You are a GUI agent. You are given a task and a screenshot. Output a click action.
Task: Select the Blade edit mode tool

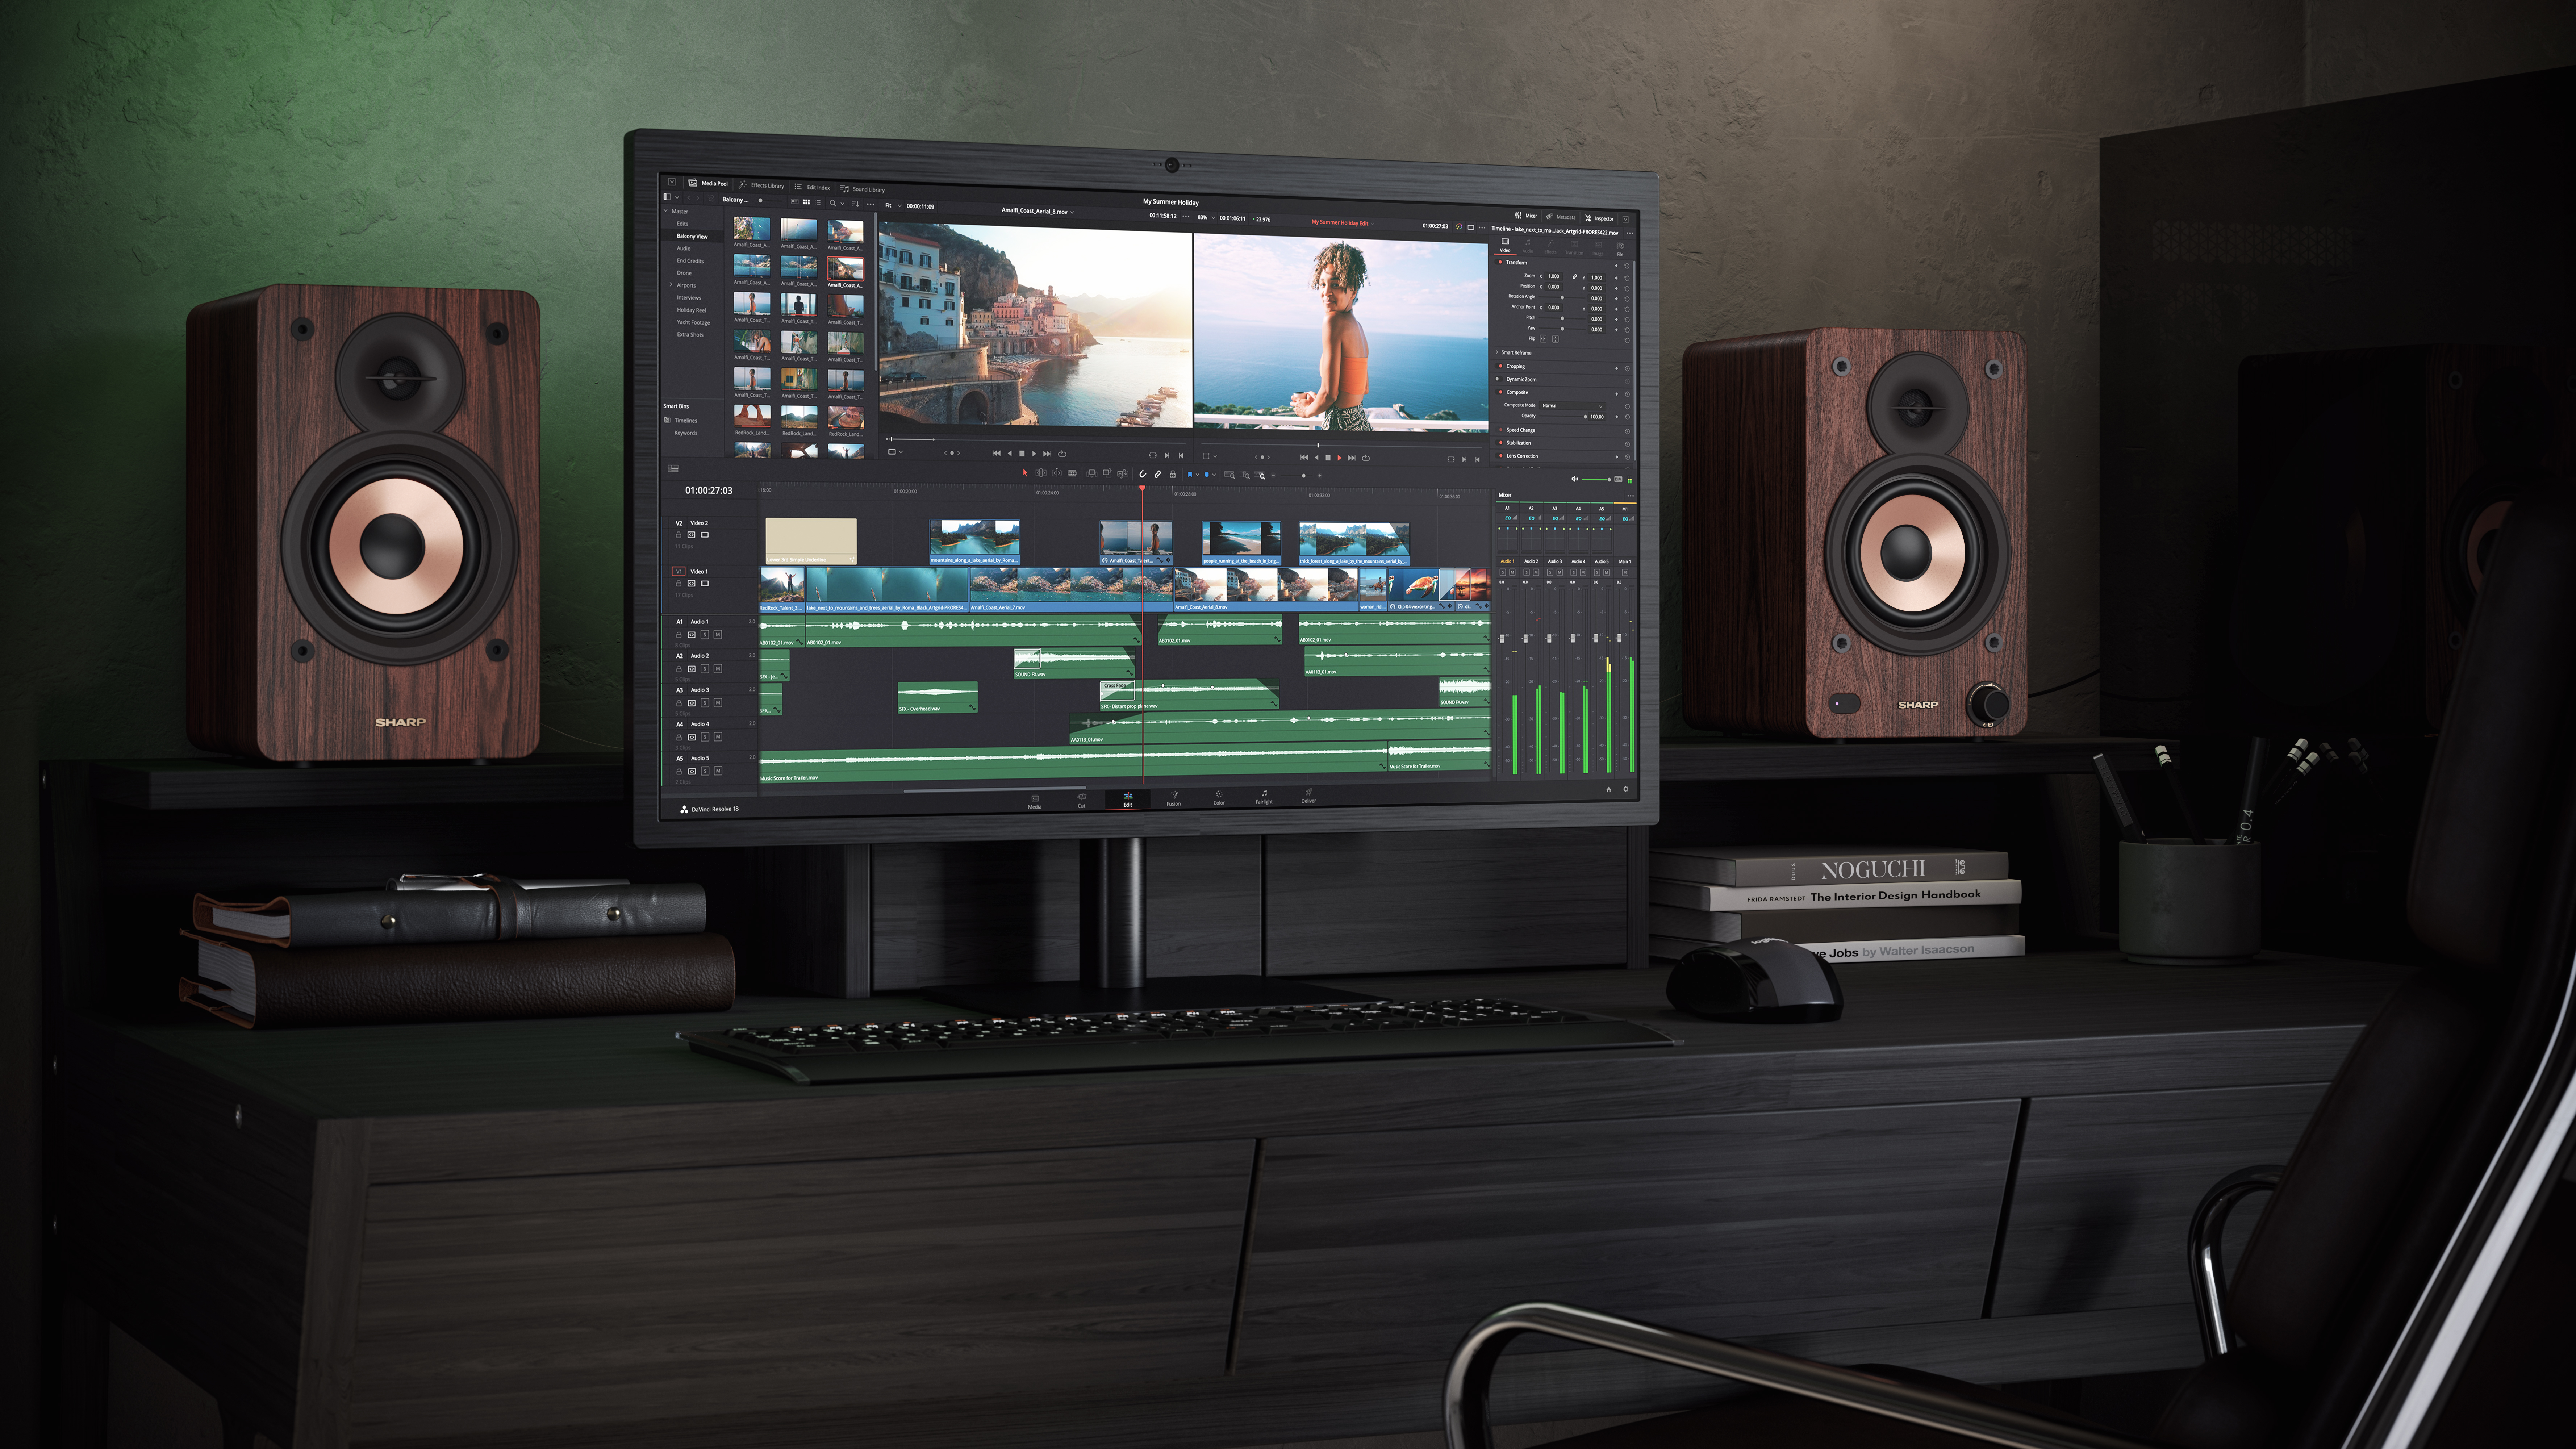(x=1072, y=474)
